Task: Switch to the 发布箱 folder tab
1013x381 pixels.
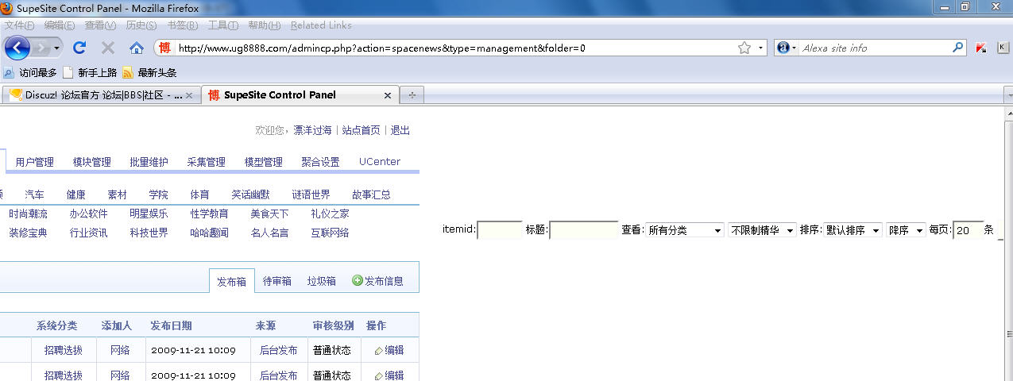Action: [232, 281]
